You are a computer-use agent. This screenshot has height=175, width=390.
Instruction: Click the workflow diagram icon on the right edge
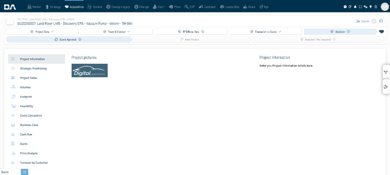(386, 72)
